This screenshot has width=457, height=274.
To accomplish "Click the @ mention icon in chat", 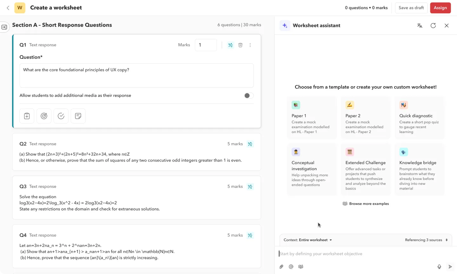I will point(291,266).
